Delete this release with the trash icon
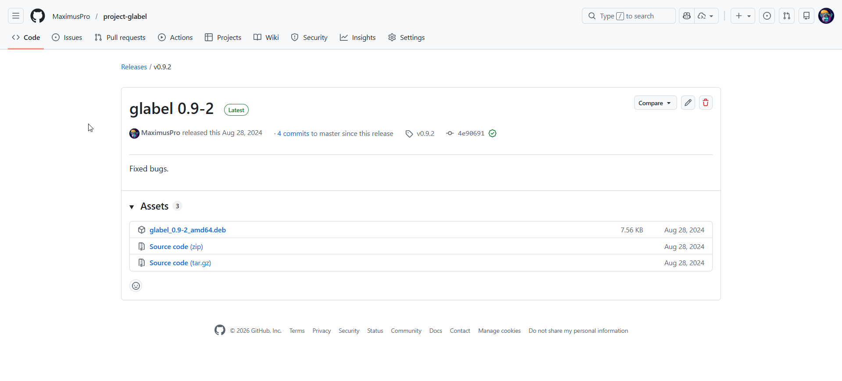842x381 pixels. (x=706, y=103)
